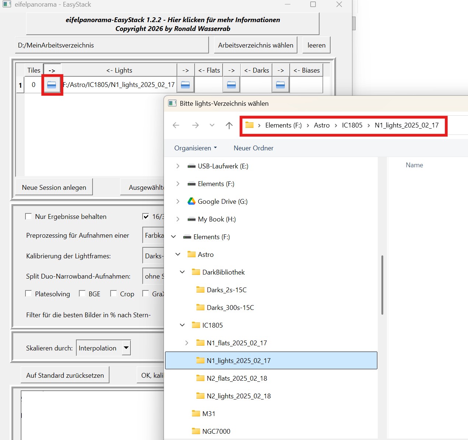Collapse the DarkBibliothek tree node
This screenshot has width=468, height=440.
182,272
